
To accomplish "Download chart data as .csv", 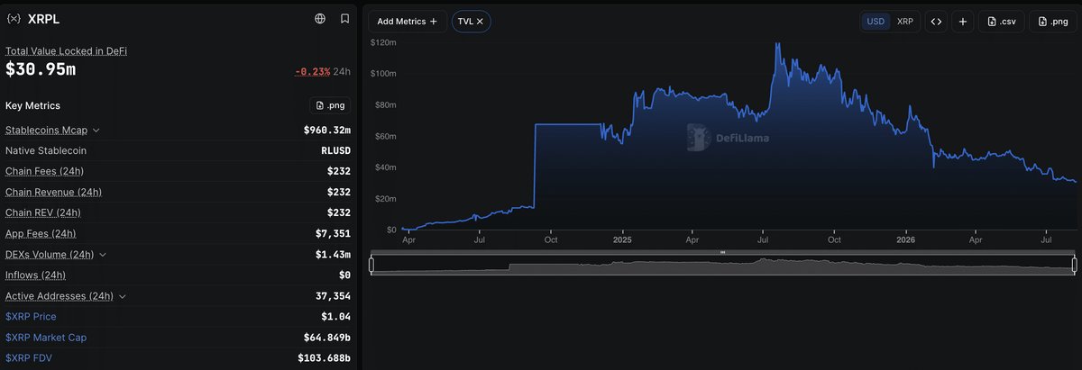I will coord(1002,21).
